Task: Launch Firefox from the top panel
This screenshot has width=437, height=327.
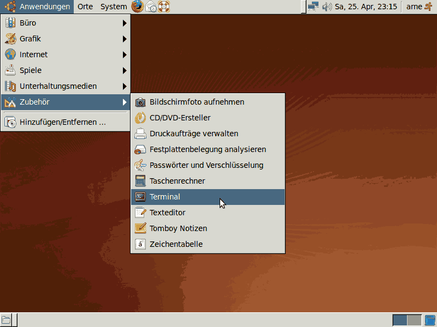Action: pyautogui.click(x=138, y=7)
